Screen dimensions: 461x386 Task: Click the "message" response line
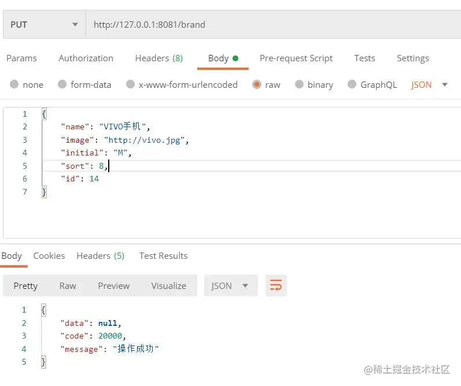coord(109,348)
